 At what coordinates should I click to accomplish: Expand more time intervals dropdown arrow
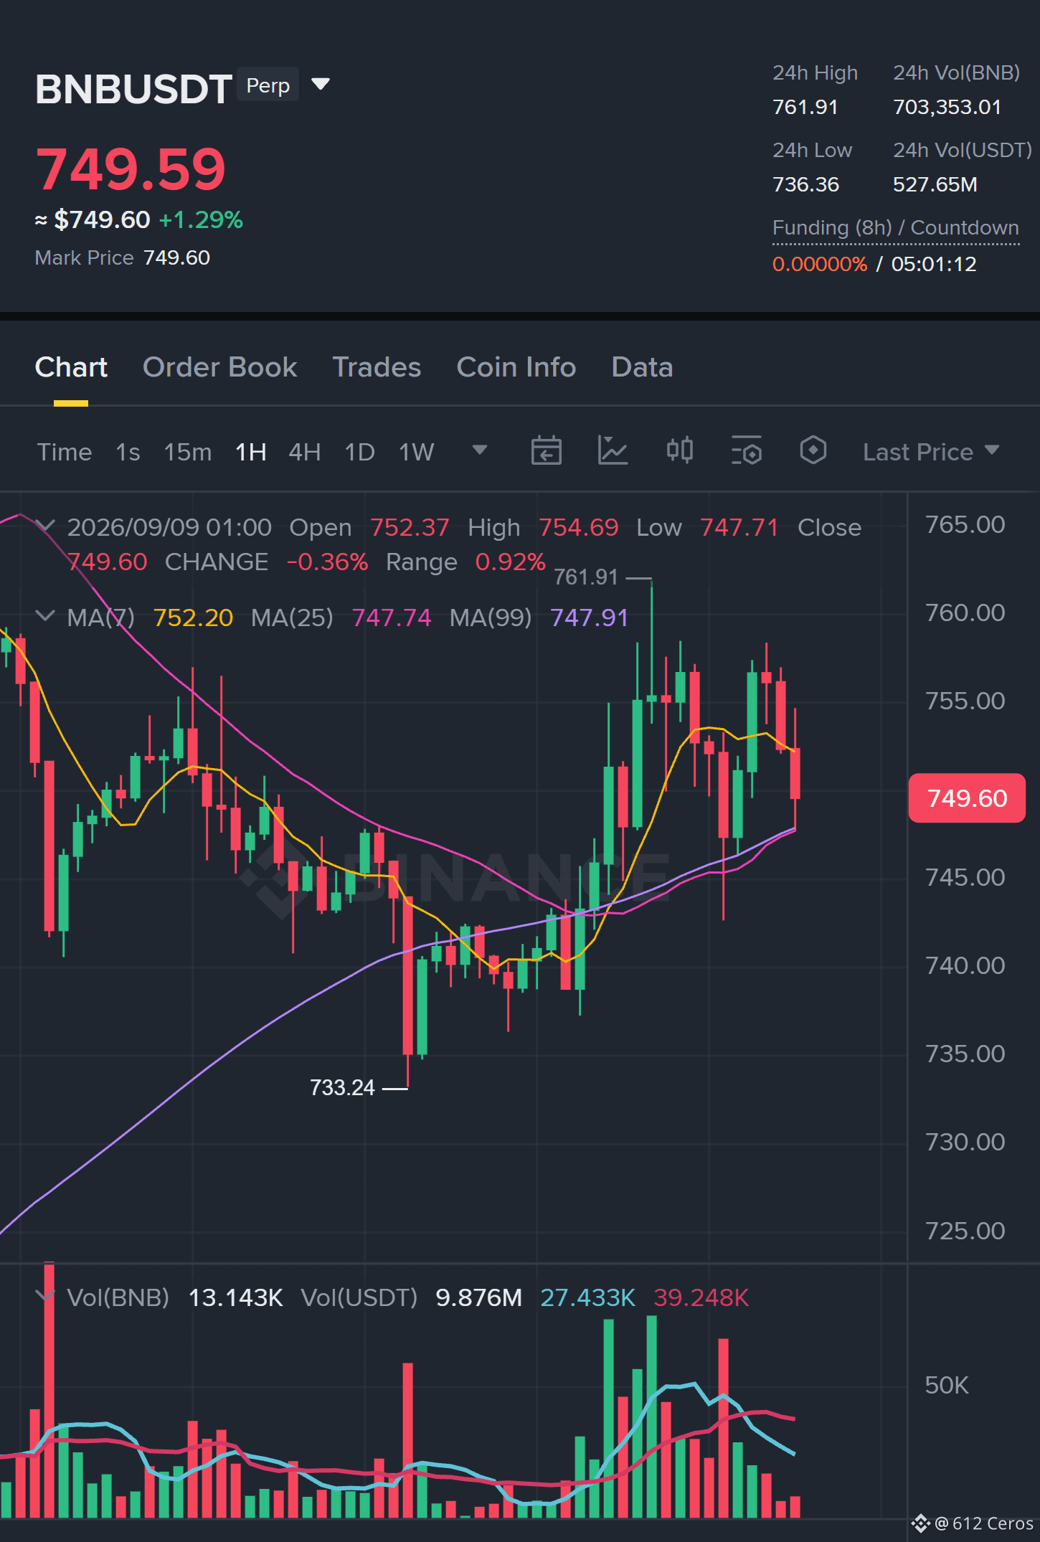pos(480,450)
